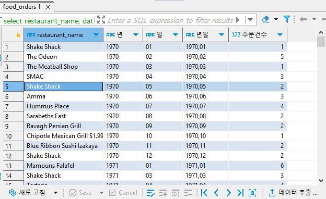Go to first row icon
Viewport: 326px width, 199px height.
(204, 193)
